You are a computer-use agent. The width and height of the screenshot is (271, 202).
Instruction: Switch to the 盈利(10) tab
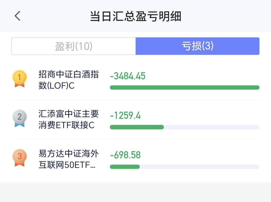point(74,46)
